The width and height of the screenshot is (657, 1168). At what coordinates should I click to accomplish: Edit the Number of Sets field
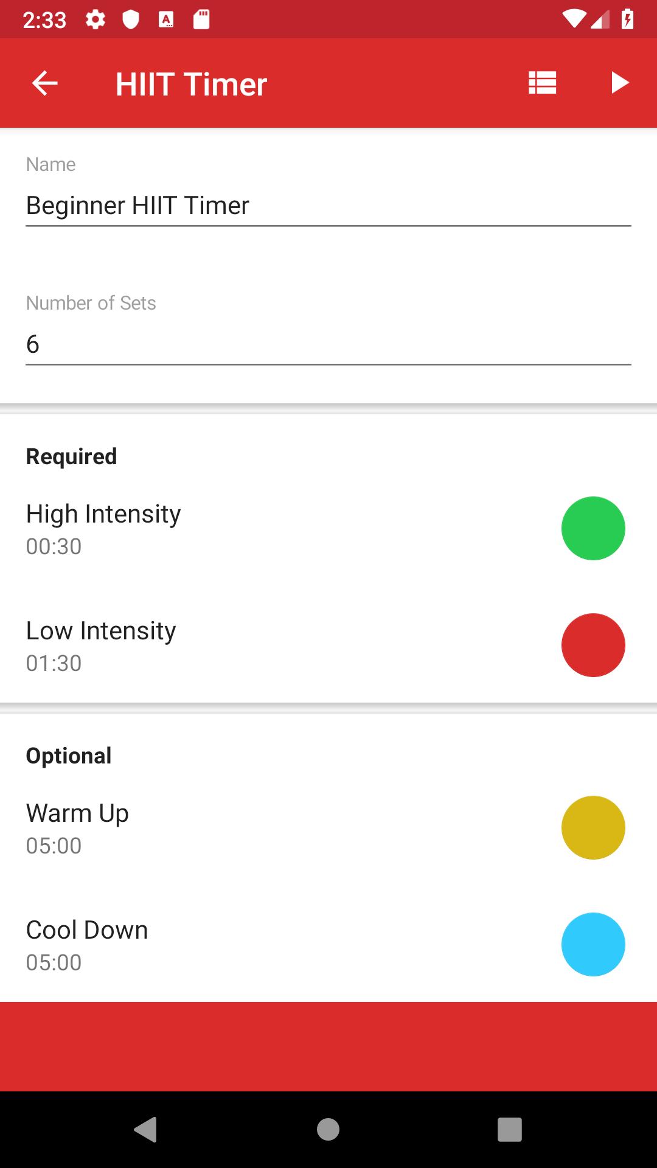click(328, 345)
